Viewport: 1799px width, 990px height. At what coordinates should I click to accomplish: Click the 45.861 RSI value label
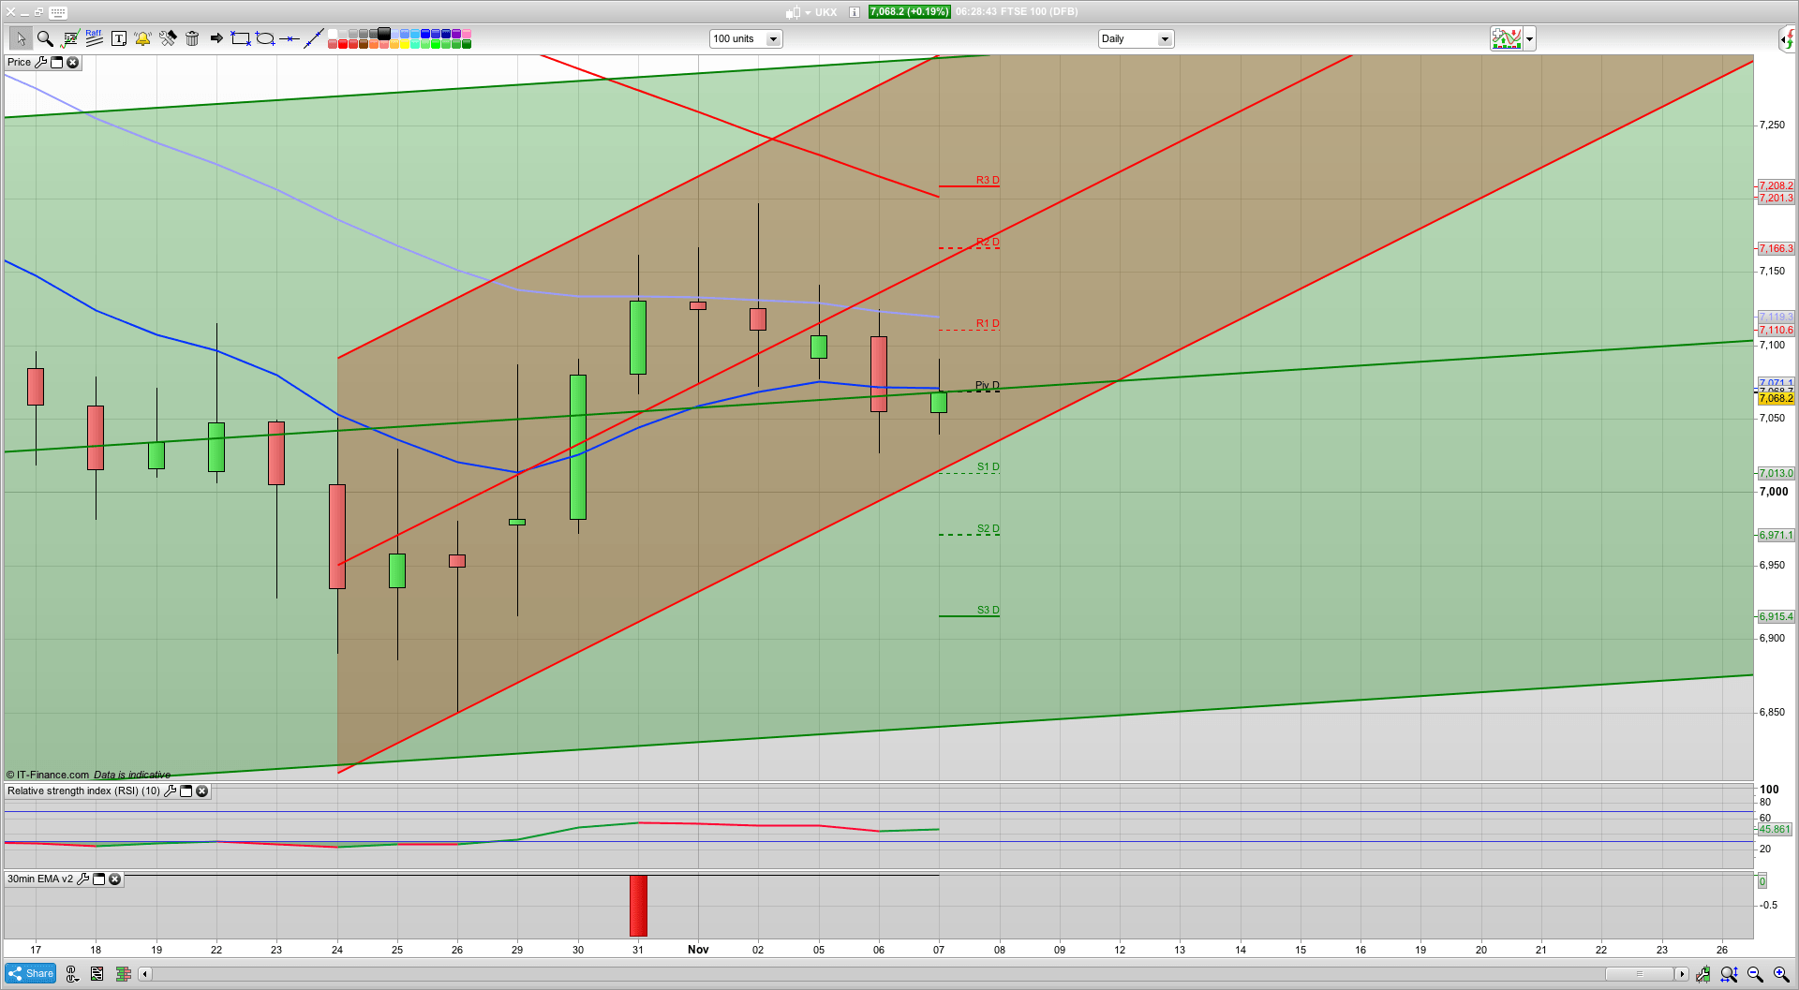(x=1775, y=829)
